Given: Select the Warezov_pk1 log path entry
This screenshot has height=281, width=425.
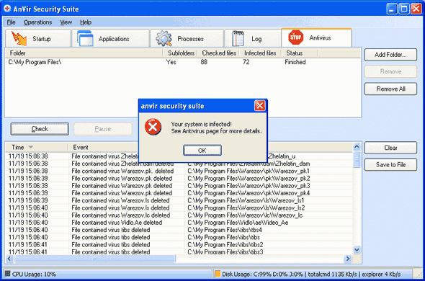Looking at the screenshot, I should (x=249, y=171).
